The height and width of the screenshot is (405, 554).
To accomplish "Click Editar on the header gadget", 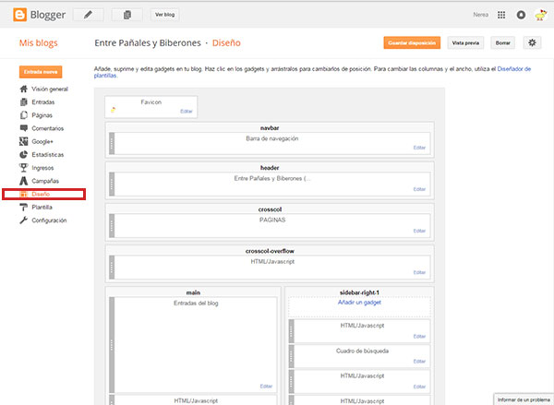I will [x=419, y=189].
